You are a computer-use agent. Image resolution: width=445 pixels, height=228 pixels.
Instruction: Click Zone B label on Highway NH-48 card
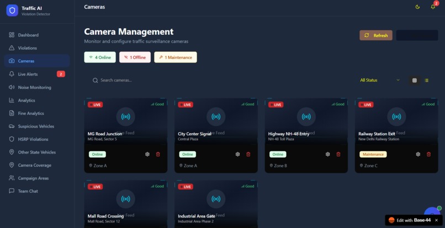[278, 166]
